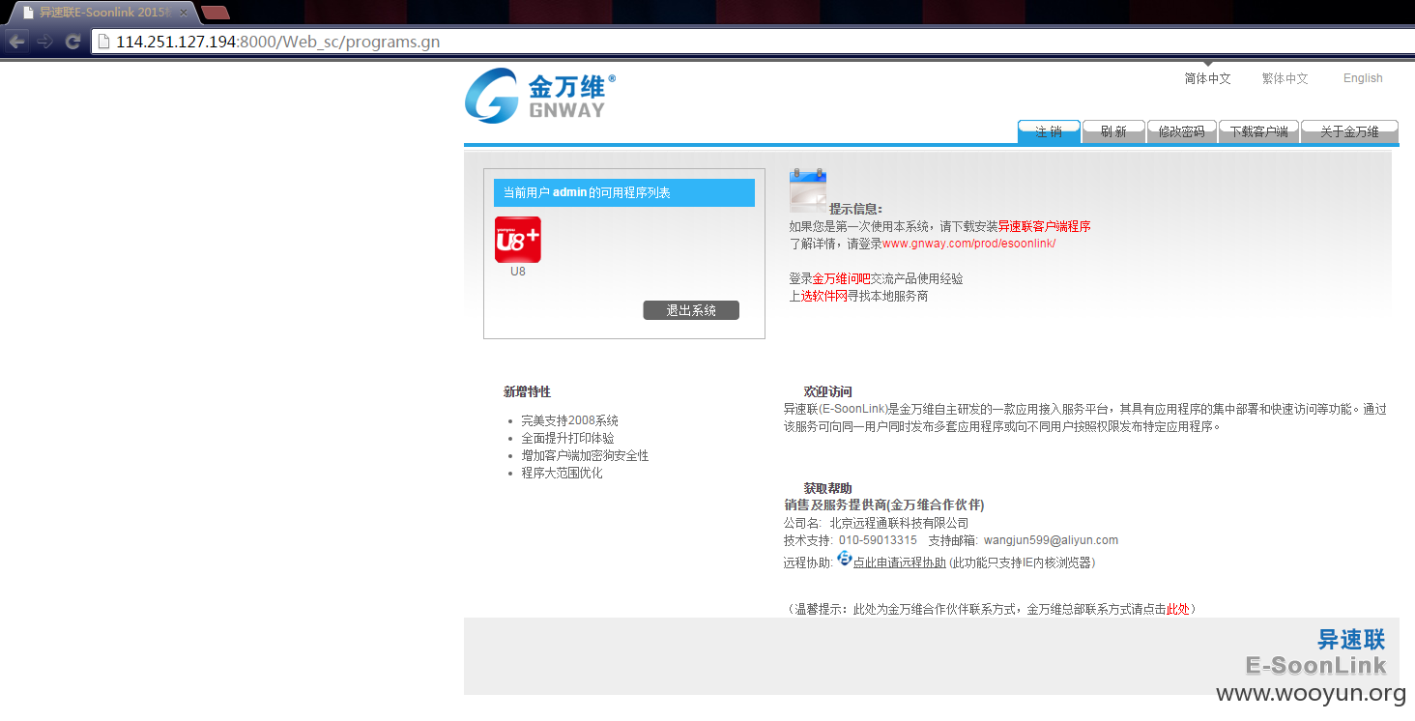Click the calendar tip information icon

[808, 190]
